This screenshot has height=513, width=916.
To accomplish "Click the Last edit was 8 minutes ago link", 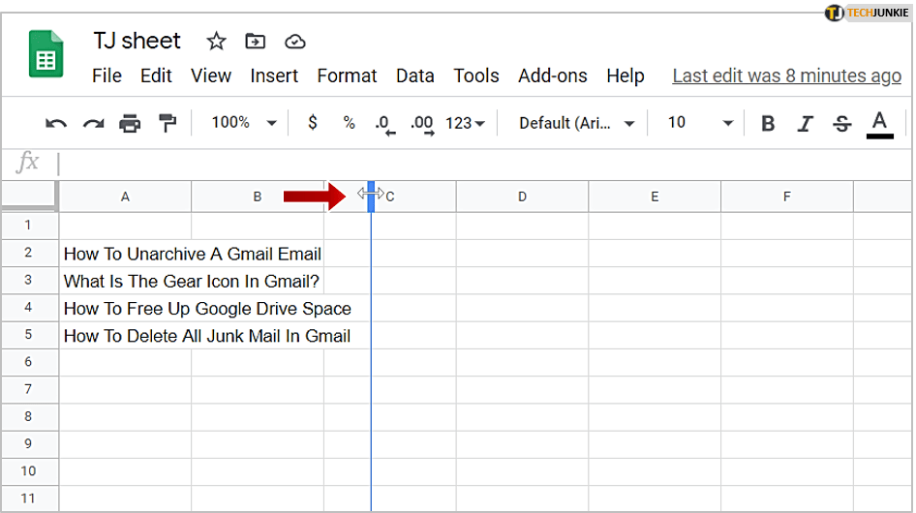I will pyautogui.click(x=786, y=75).
